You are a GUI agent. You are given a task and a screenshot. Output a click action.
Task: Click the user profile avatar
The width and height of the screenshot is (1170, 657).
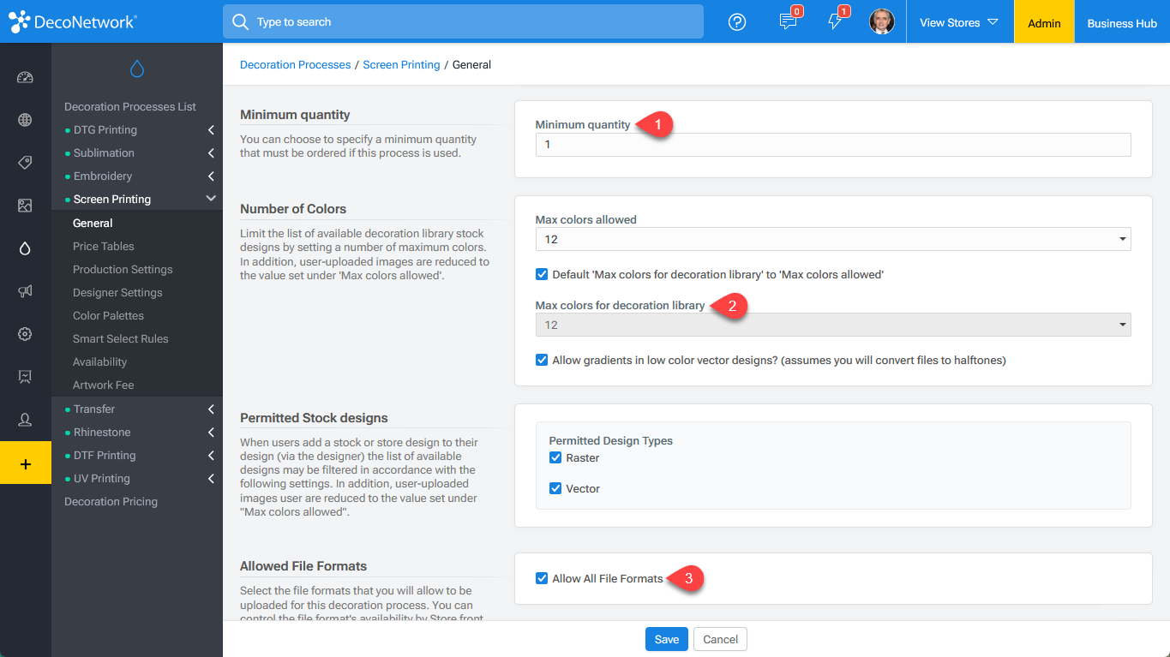click(x=881, y=22)
